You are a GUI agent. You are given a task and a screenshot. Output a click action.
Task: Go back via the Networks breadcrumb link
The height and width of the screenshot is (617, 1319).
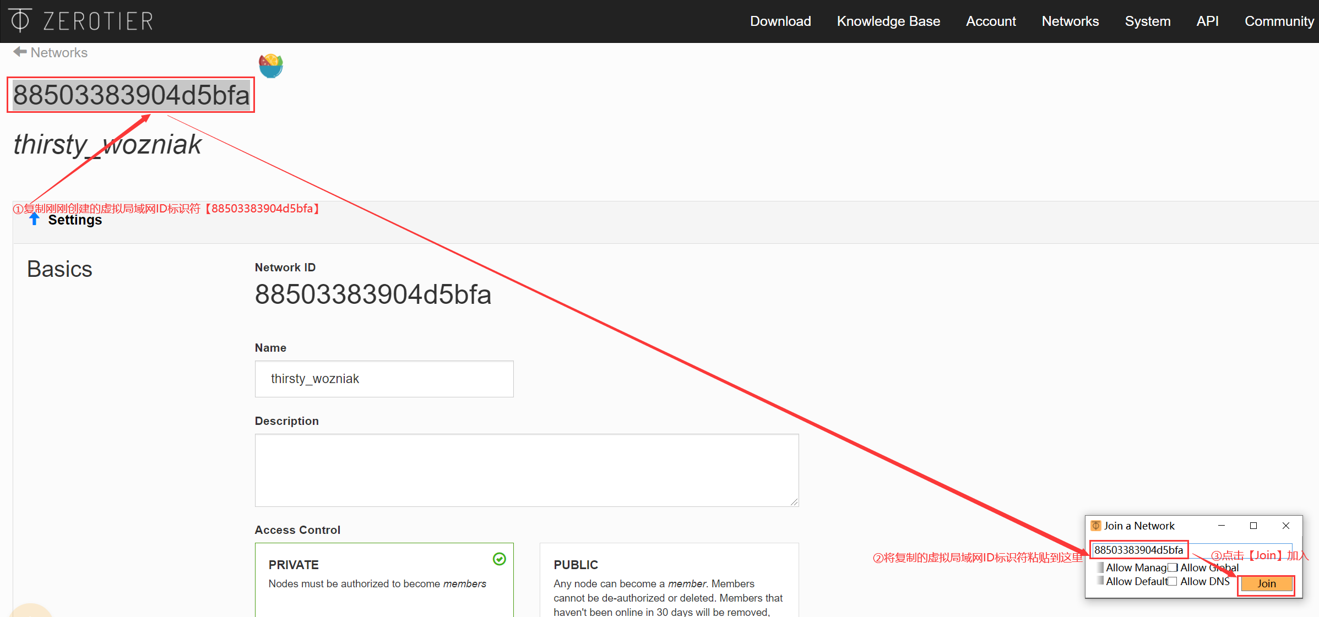coord(59,52)
